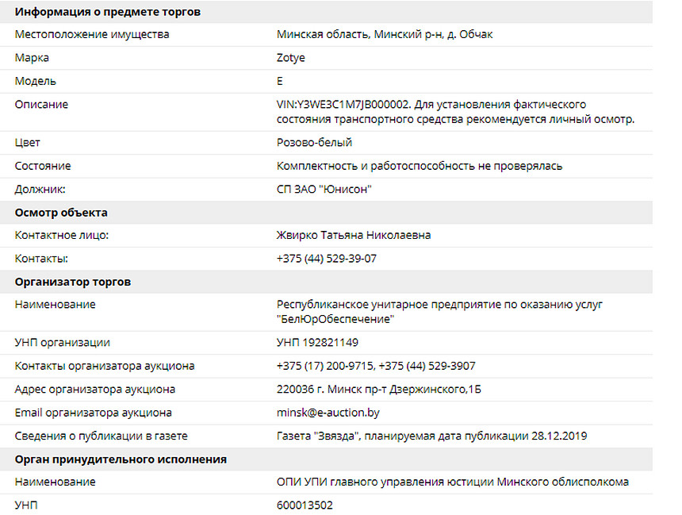
Task: Click organizer address in Минск
Action: tap(379, 389)
